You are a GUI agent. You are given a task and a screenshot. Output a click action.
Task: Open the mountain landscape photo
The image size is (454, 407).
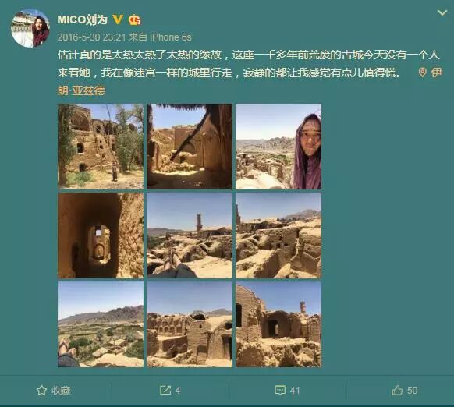(x=101, y=324)
